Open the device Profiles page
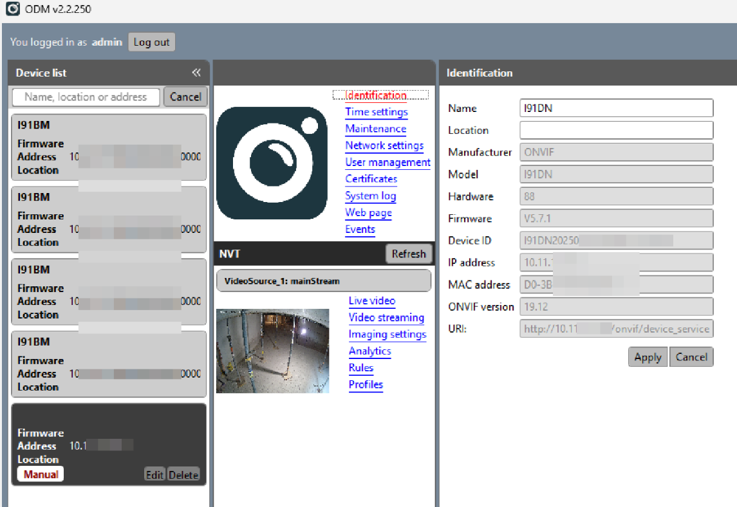The width and height of the screenshot is (737, 507). 366,384
